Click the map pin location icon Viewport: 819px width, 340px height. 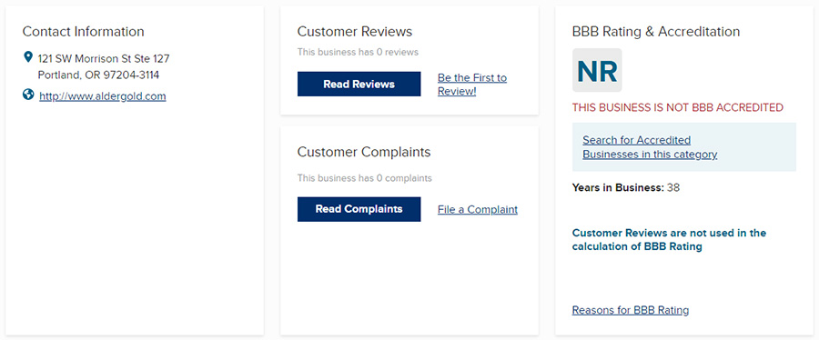pyautogui.click(x=28, y=57)
